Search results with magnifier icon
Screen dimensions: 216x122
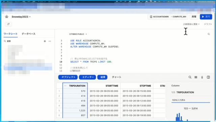(x=190, y=77)
